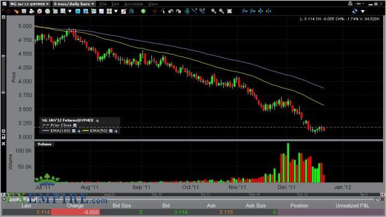Select the trendline drawing tool
Viewport: 386px width, 217px height.
tap(194, 11)
